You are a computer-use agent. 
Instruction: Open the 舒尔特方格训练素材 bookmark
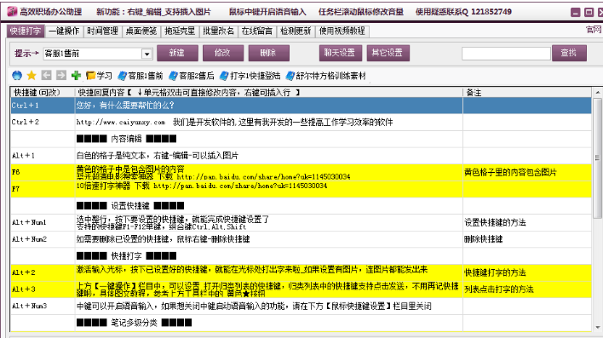pyautogui.click(x=325, y=76)
